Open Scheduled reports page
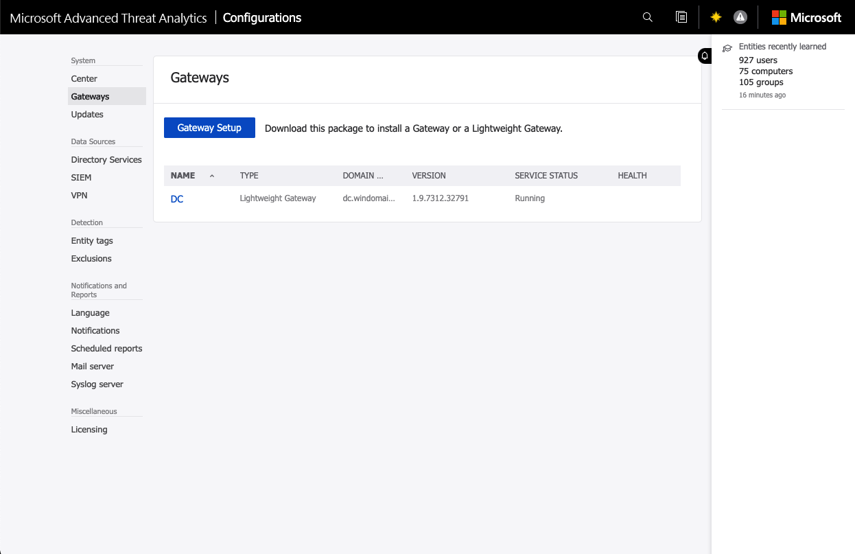The image size is (855, 554). pyautogui.click(x=106, y=349)
